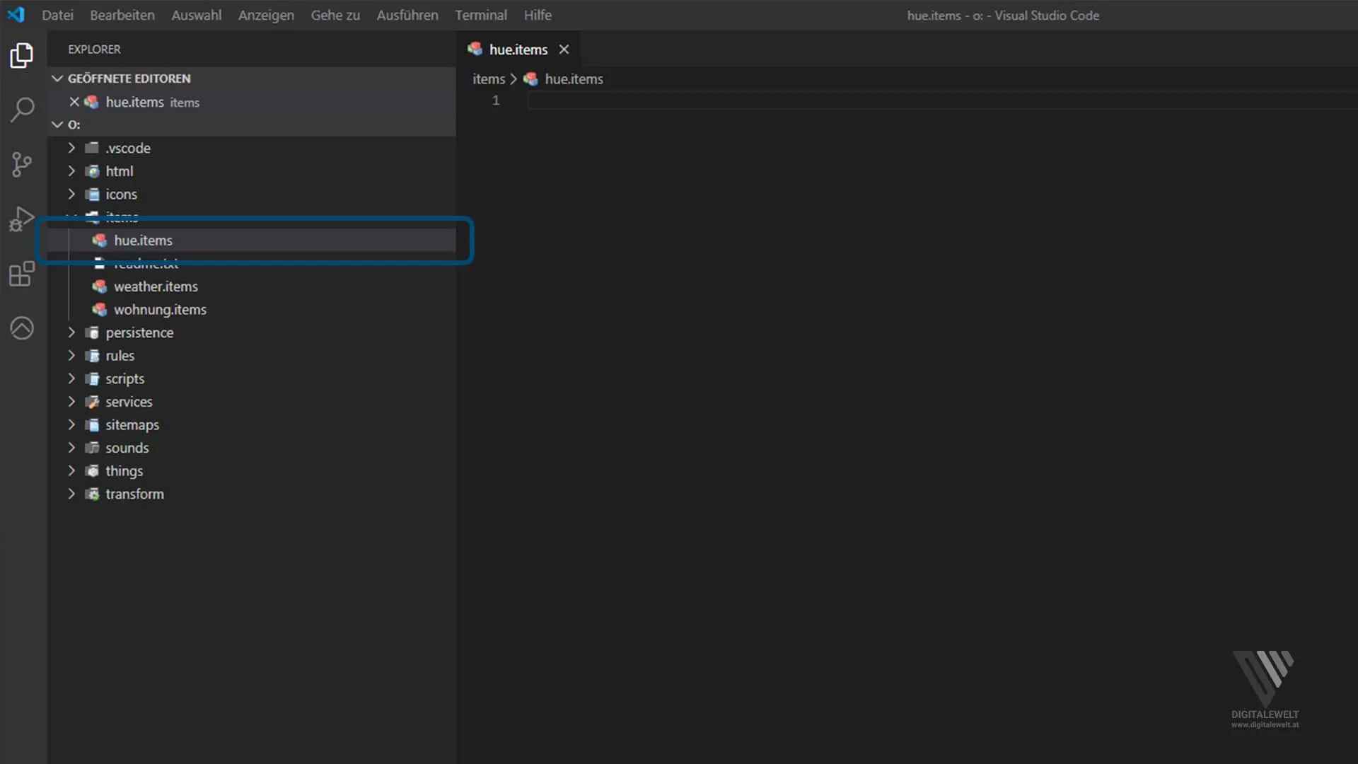Open the Extensions view icon
1358x764 pixels.
tap(22, 274)
